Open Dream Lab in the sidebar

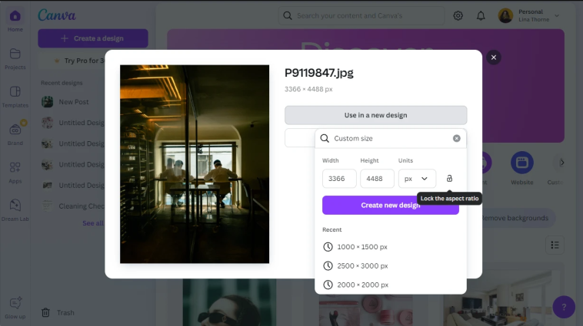15,209
